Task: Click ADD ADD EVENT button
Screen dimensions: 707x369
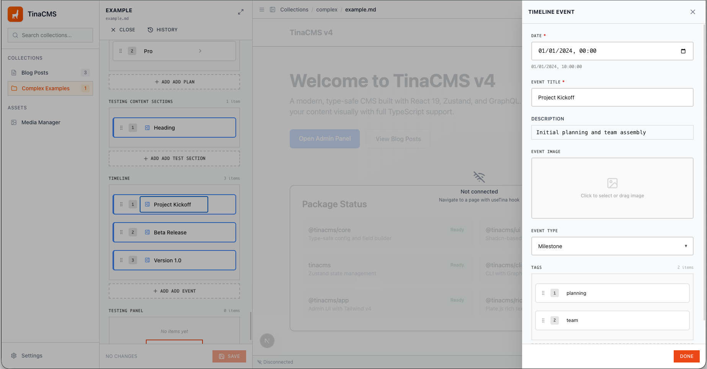Action: 175,291
